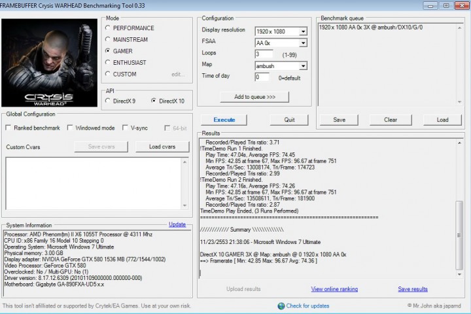Open the View online ranking link
Image resolution: width=471 pixels, height=314 pixels.
click(334, 289)
